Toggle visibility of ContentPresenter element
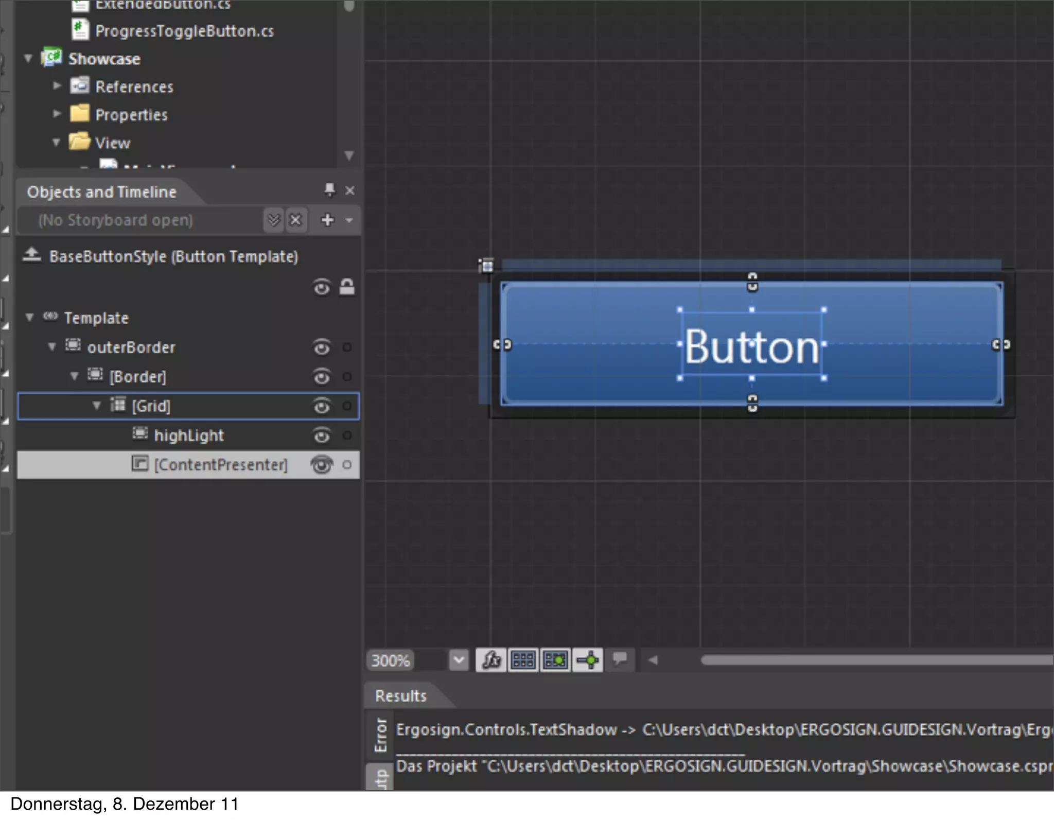Screen dimensions: 1054x820 click(322, 465)
